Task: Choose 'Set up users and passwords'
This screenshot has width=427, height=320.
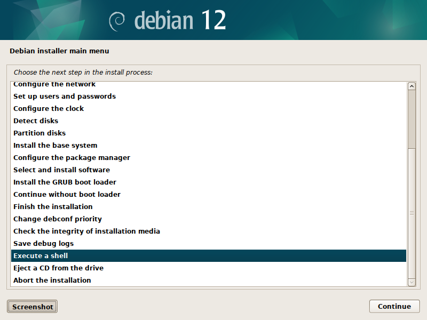Action: [209, 97]
